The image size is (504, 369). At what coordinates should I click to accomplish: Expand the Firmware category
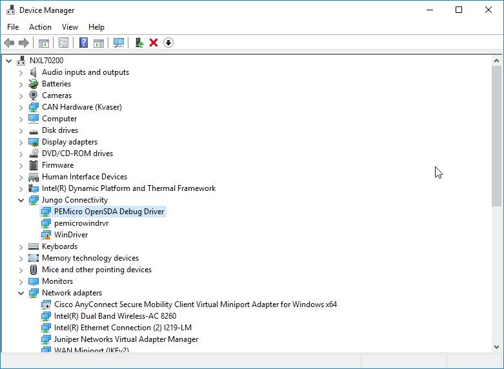click(21, 166)
